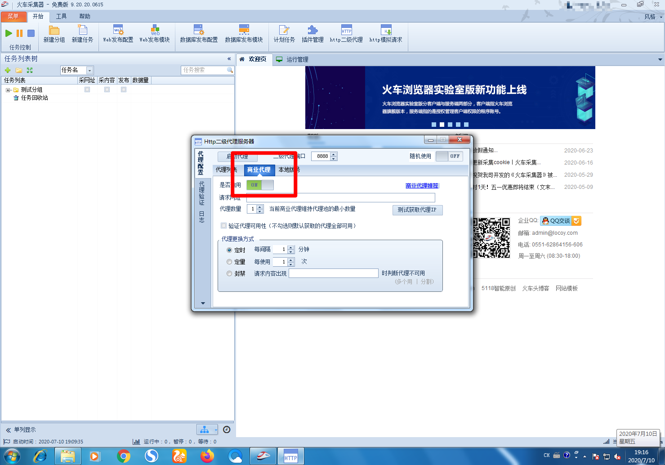This screenshot has width=665, height=465.
Task: Create a group via 新建分组
Action: (x=54, y=34)
